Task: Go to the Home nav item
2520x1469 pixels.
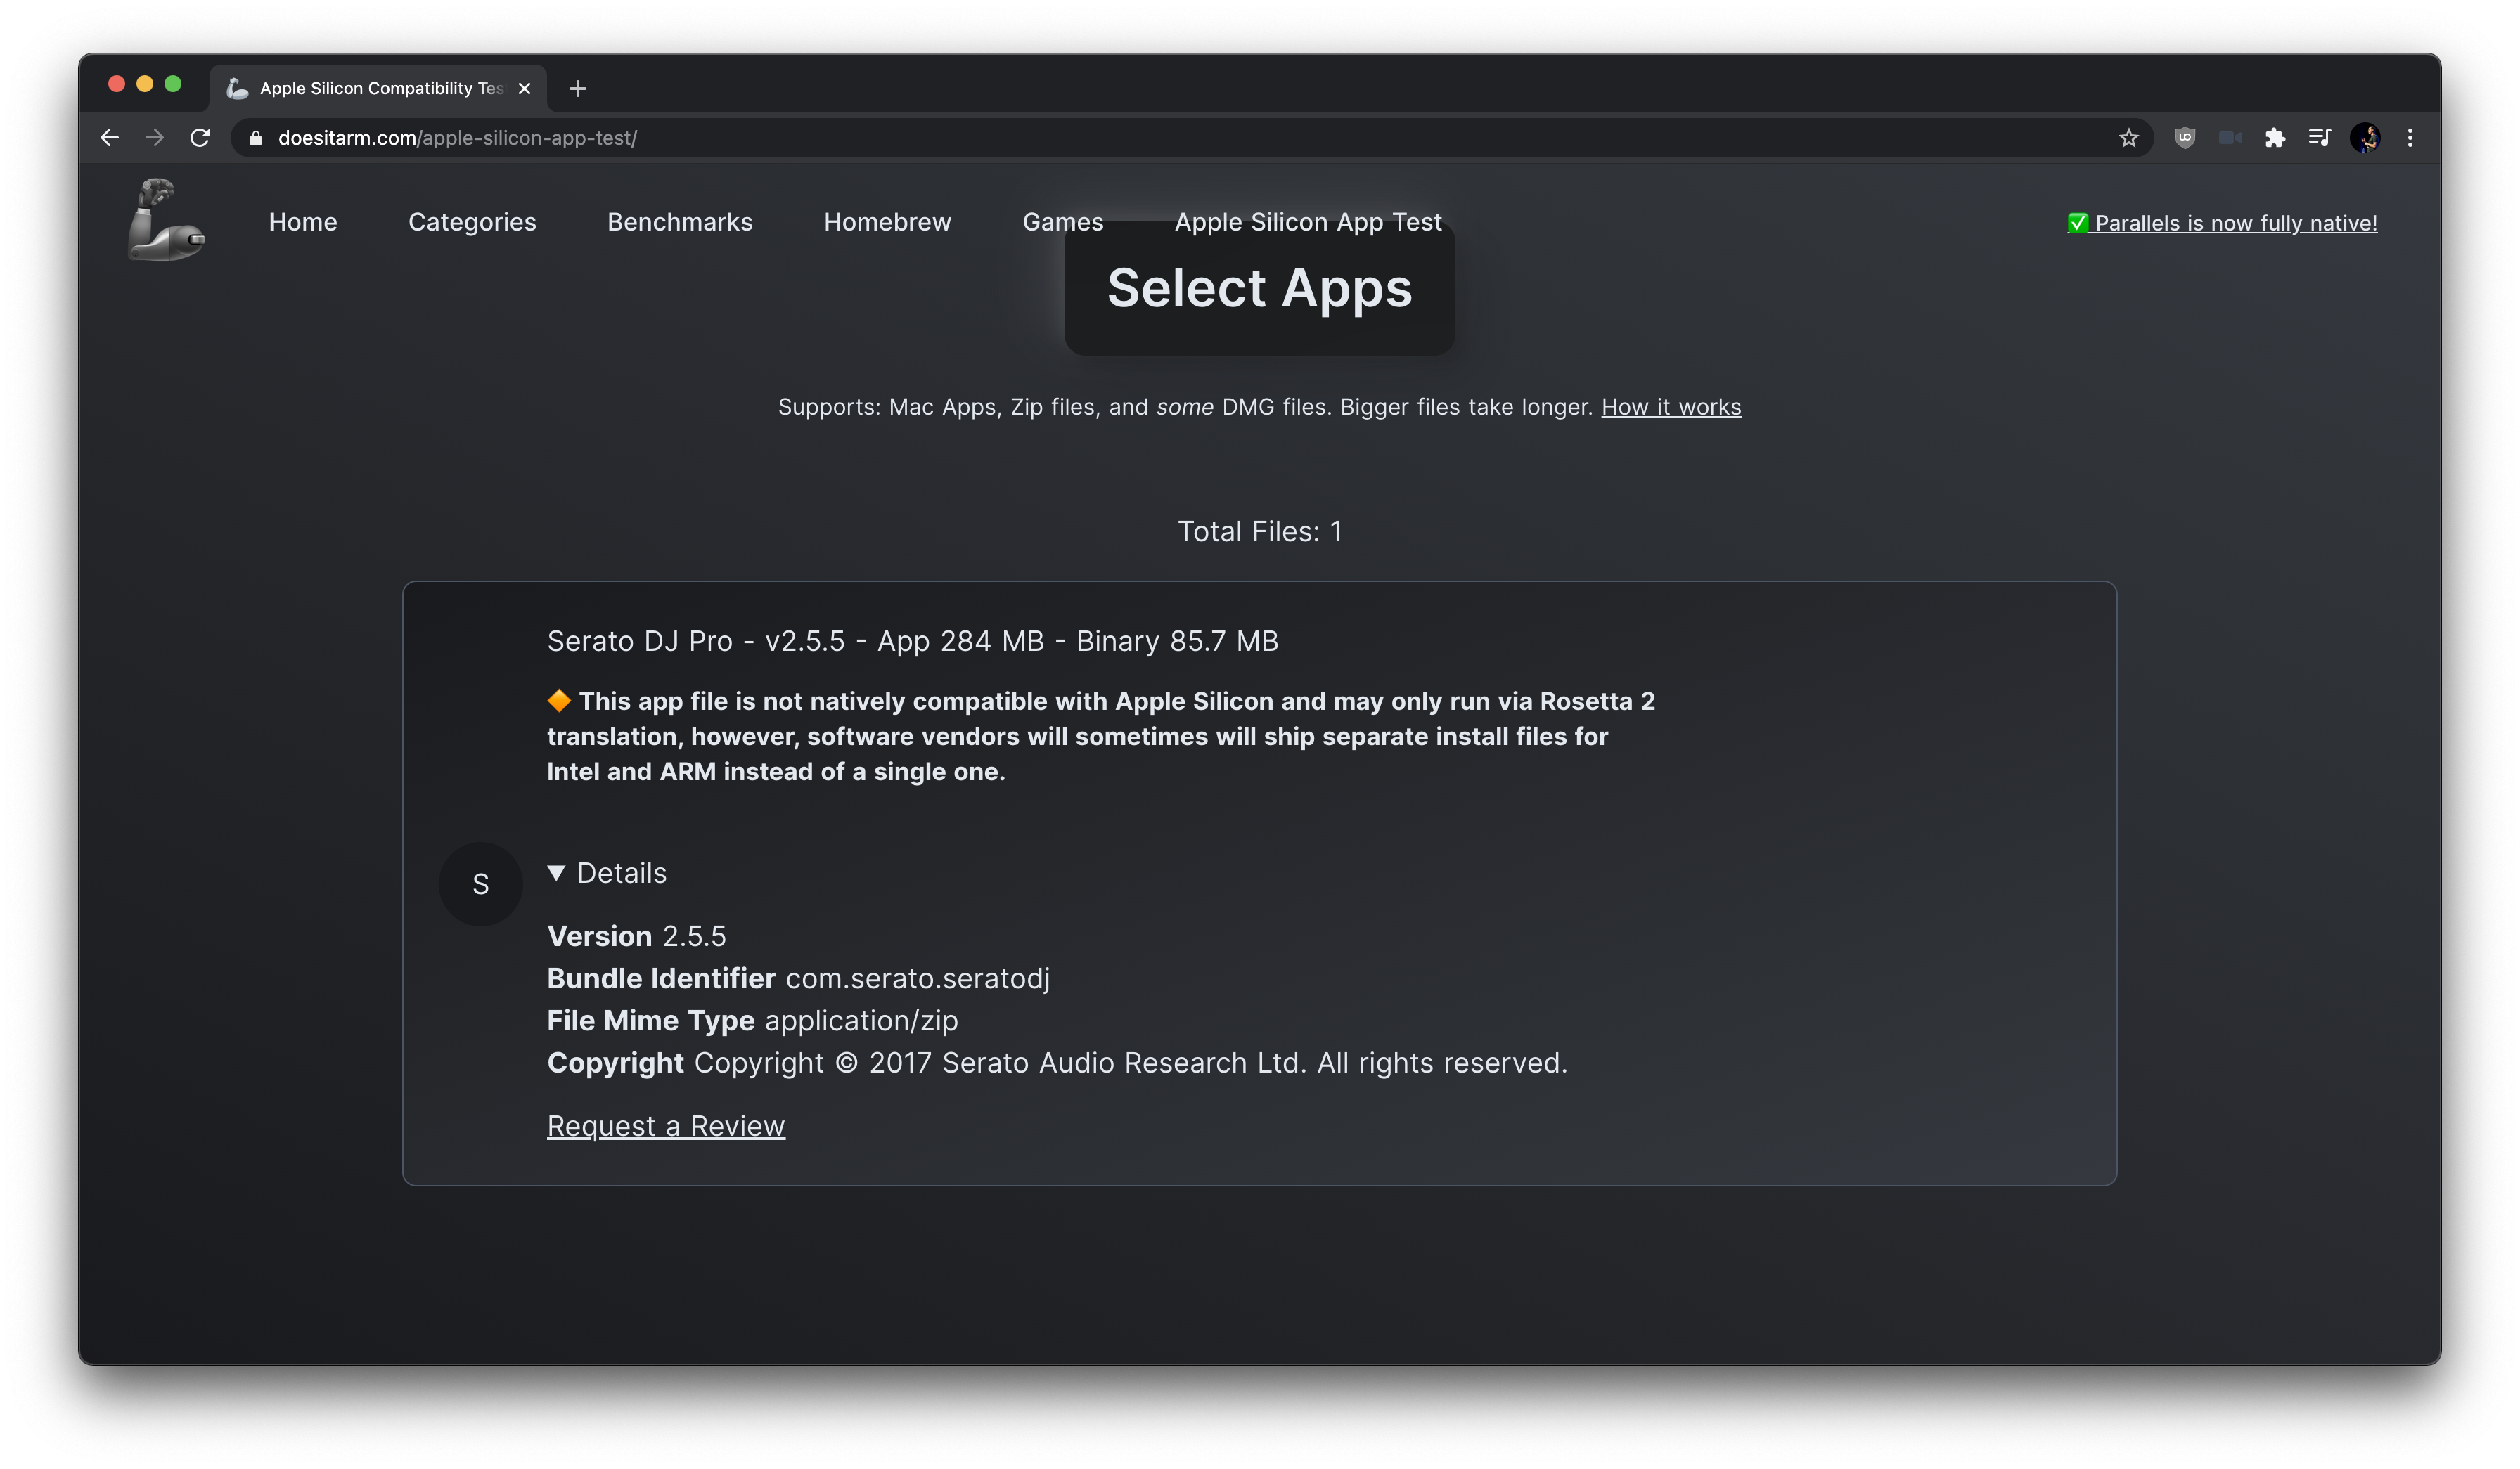Action: (303, 222)
